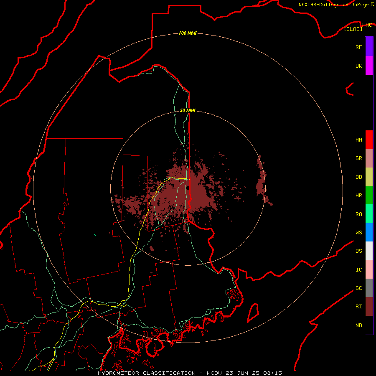Viewport: 376px width, 376px height.
Task: Click the BI dark red legend swatch
Action: click(x=369, y=307)
